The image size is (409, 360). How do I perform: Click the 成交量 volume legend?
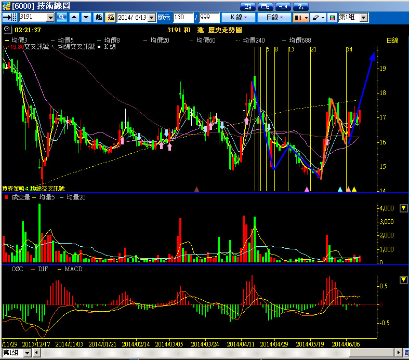tap(18, 197)
